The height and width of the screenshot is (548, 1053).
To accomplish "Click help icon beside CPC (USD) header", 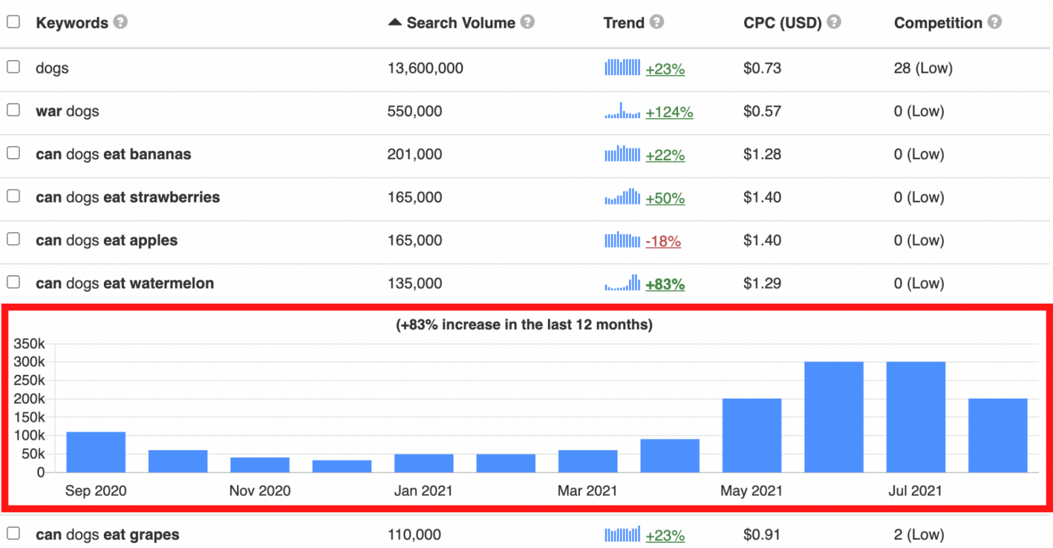I will [834, 22].
